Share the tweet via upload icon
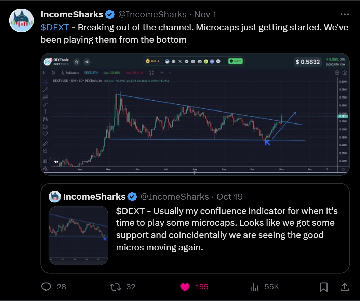360x301 pixels. click(345, 287)
